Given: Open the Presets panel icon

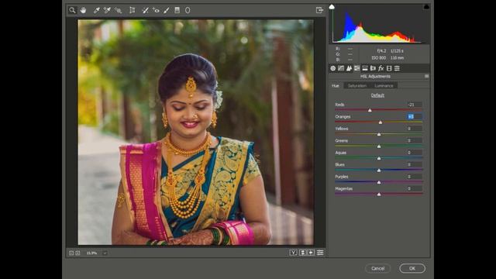Looking at the screenshot, I should coord(397,68).
